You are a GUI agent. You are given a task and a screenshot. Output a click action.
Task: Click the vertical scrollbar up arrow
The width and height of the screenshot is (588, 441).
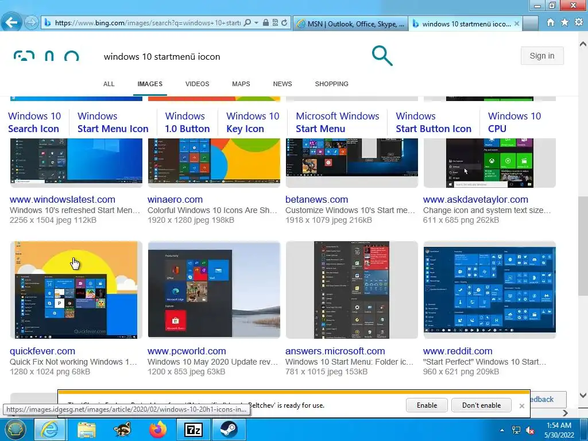tap(583, 44)
